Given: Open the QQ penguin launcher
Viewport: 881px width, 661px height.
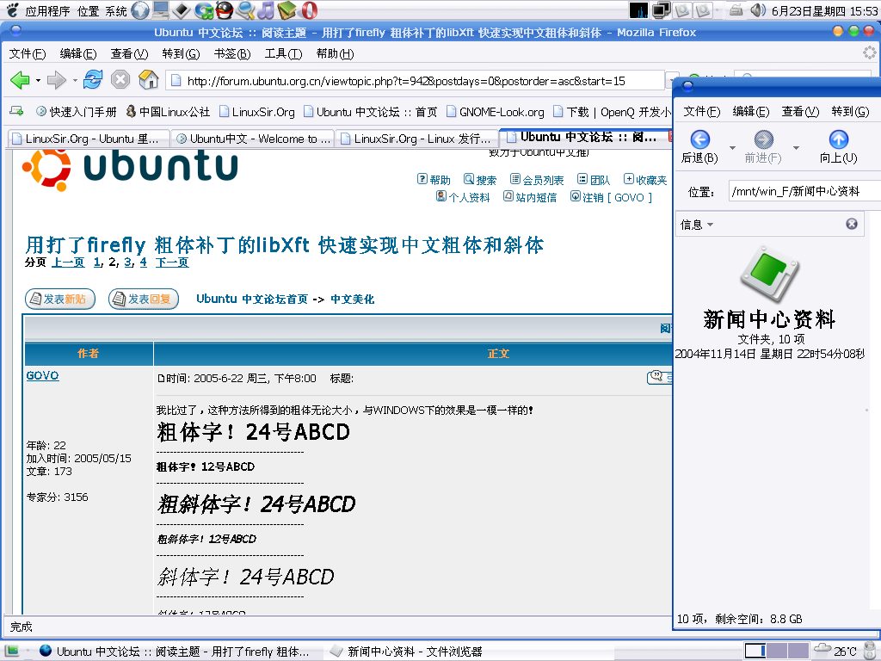Looking at the screenshot, I should click(225, 10).
